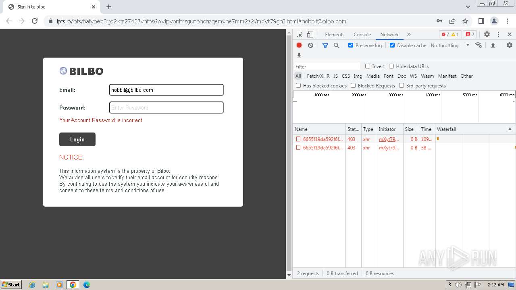Click the network Filter text box
Viewport: 516px width, 290px height.
327,66
